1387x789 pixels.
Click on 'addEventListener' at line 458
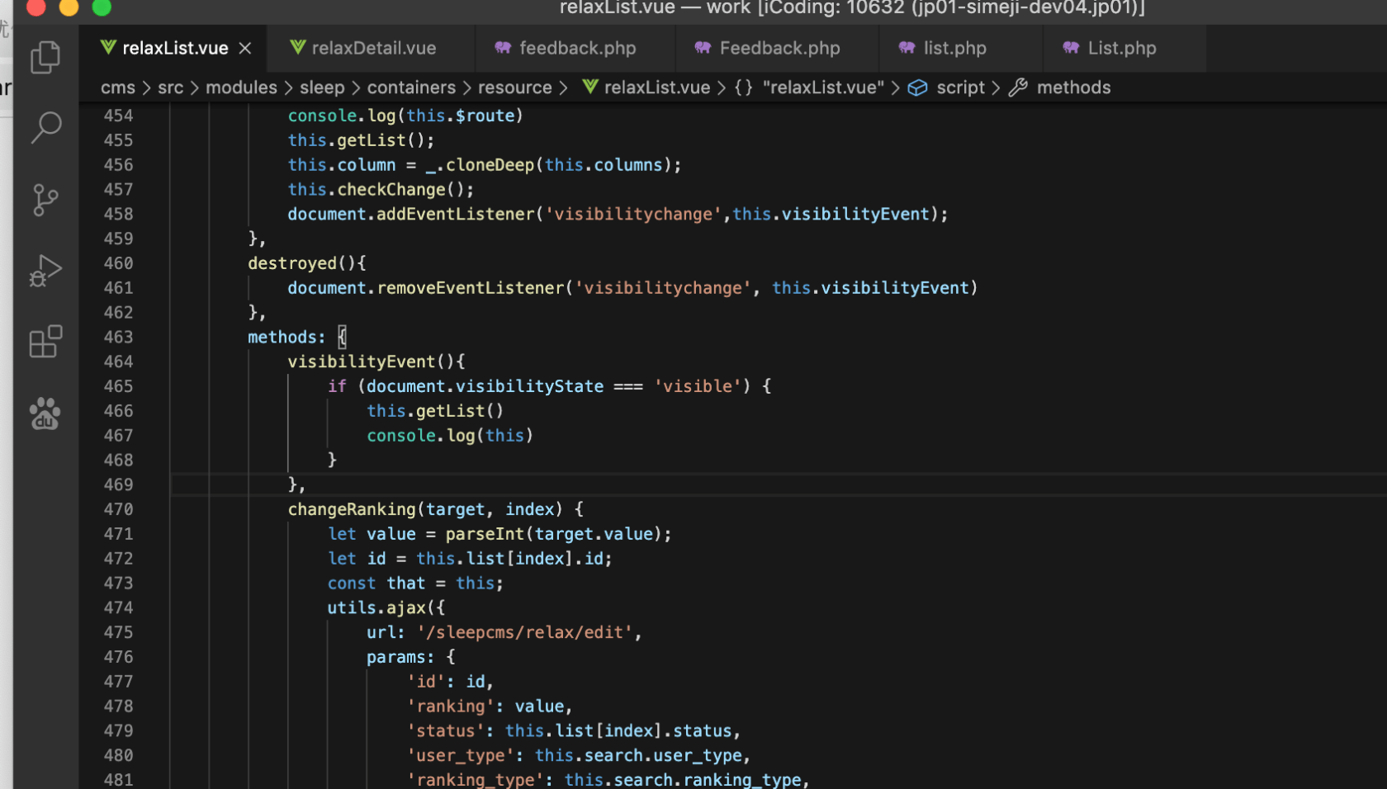(456, 215)
